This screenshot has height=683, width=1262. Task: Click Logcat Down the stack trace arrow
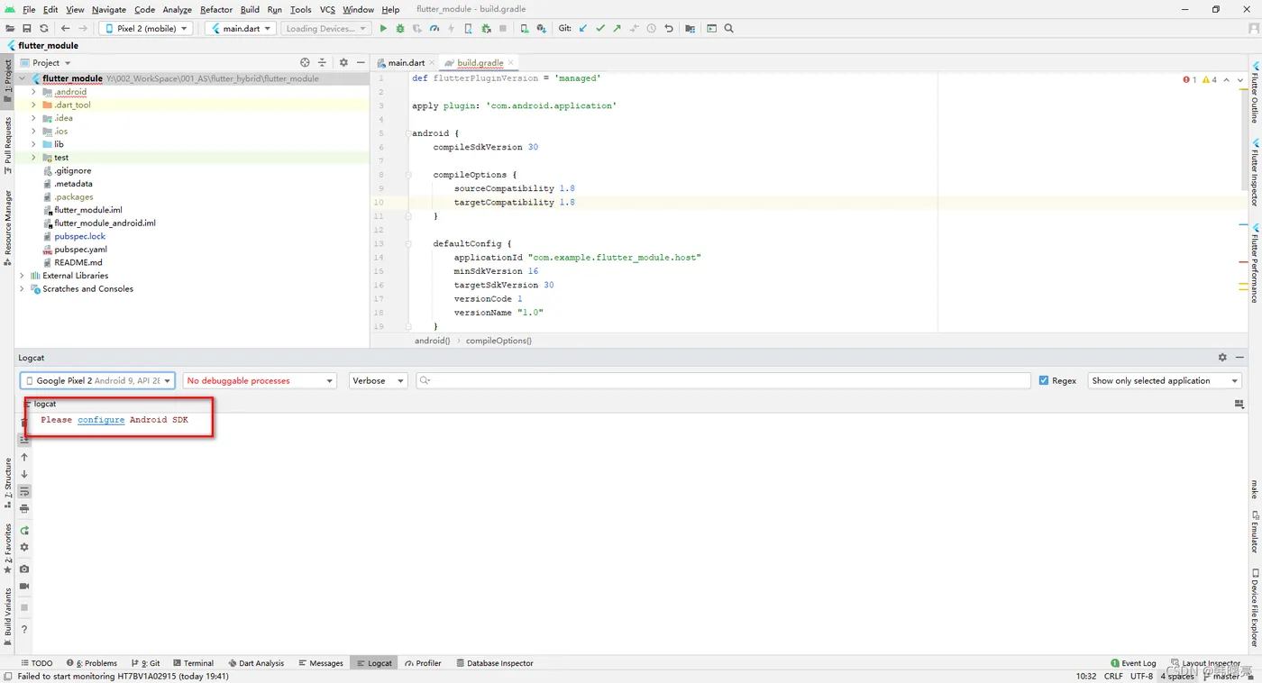(24, 474)
